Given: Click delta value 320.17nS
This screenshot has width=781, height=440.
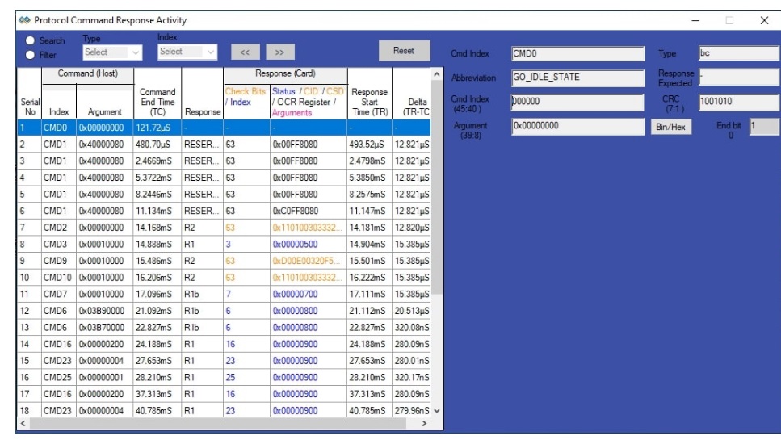Looking at the screenshot, I should tap(412, 377).
